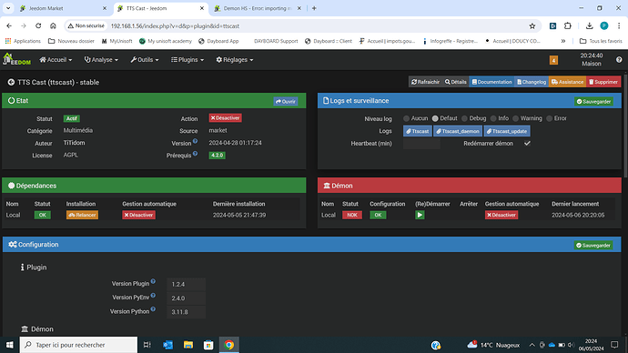Open the Ttscast_daemon log
Image resolution: width=628 pixels, height=353 pixels.
click(x=458, y=131)
